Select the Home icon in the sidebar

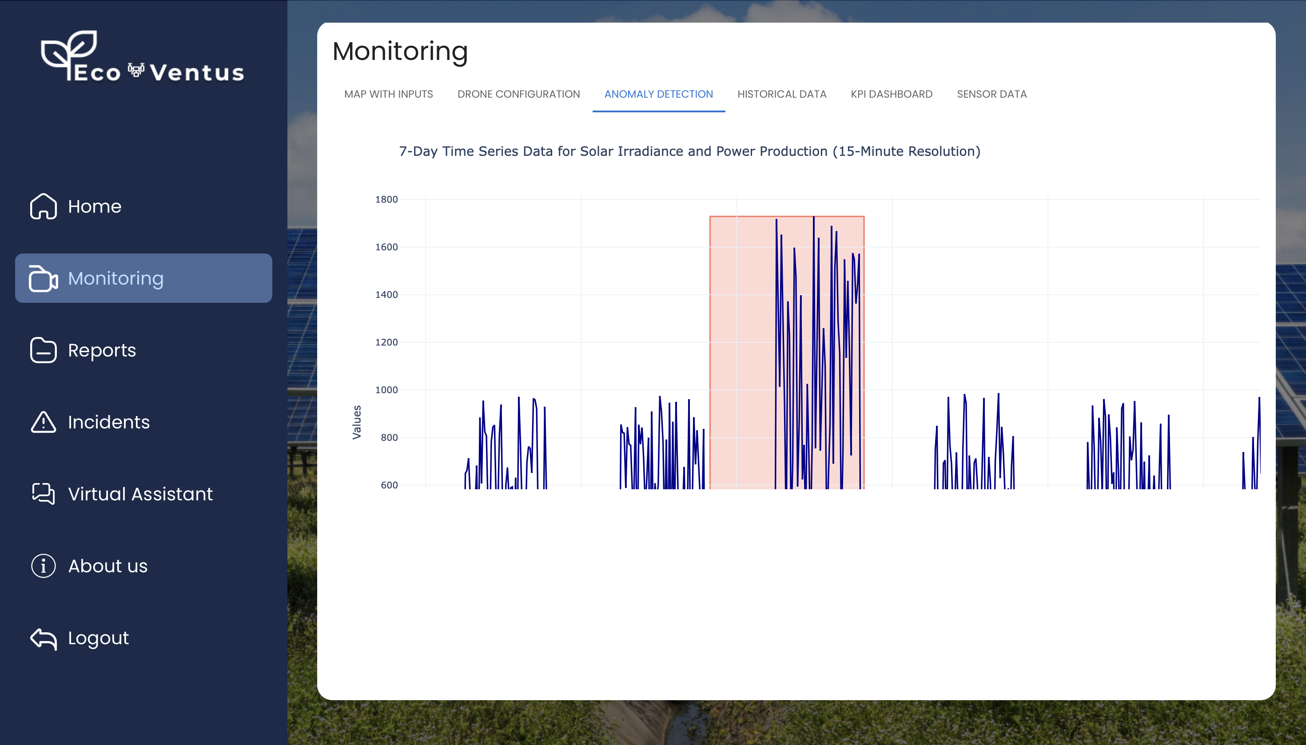point(43,206)
